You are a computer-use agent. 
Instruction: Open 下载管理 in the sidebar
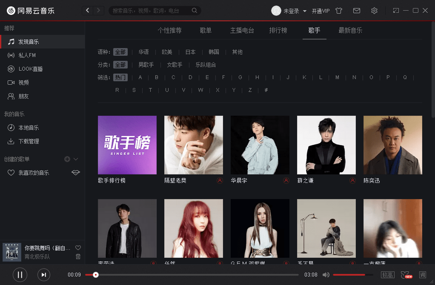click(x=43, y=141)
